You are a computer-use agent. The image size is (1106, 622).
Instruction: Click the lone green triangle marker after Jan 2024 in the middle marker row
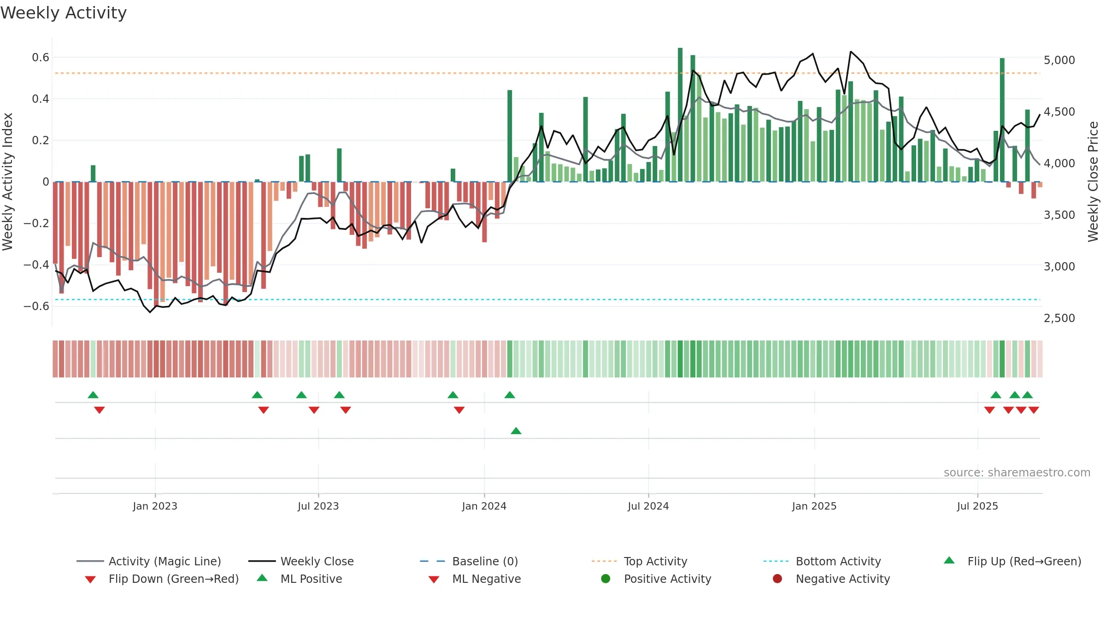click(516, 431)
